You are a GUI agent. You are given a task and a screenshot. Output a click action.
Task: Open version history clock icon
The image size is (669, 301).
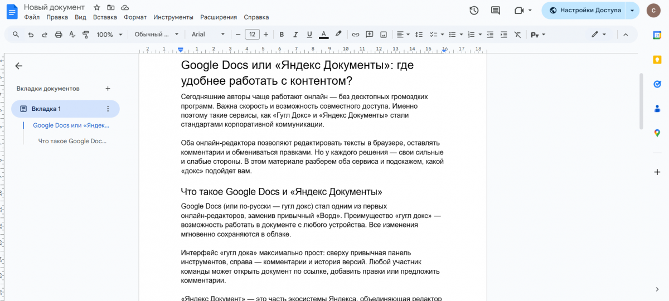click(474, 10)
